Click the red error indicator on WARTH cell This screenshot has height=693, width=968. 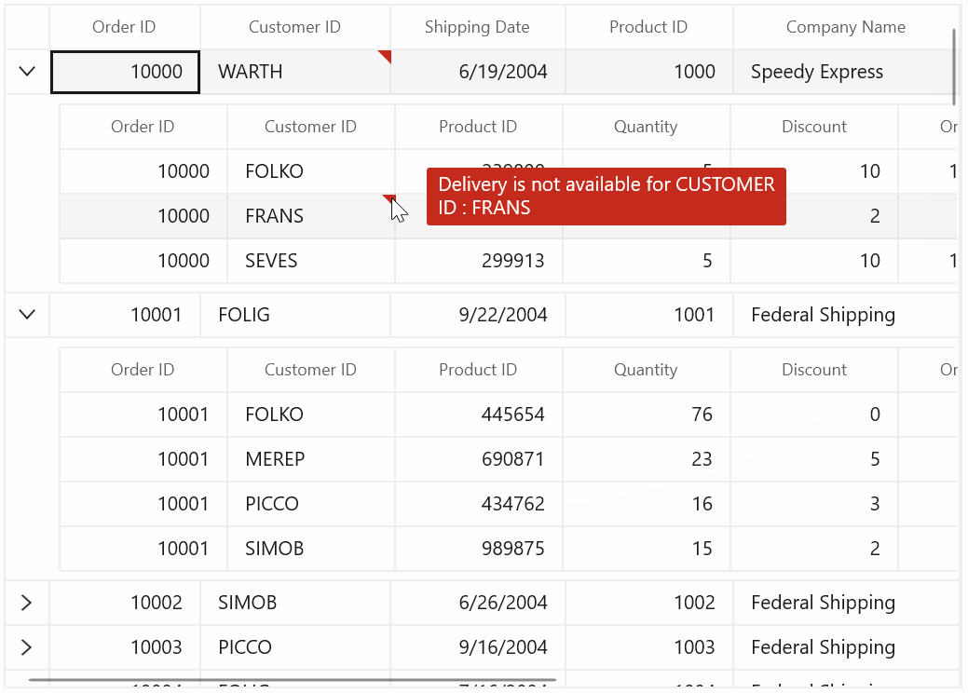point(387,55)
